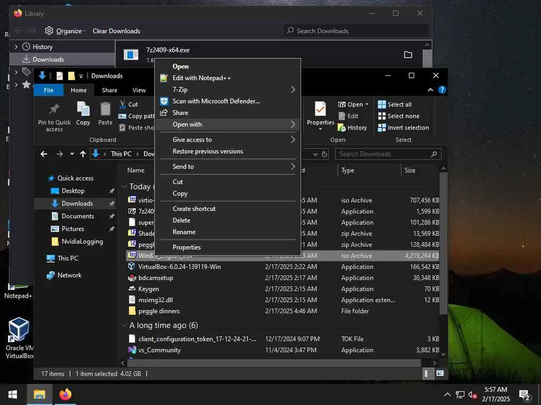Click the Search Downloads box in Explorer
The image size is (541, 405).
point(388,154)
